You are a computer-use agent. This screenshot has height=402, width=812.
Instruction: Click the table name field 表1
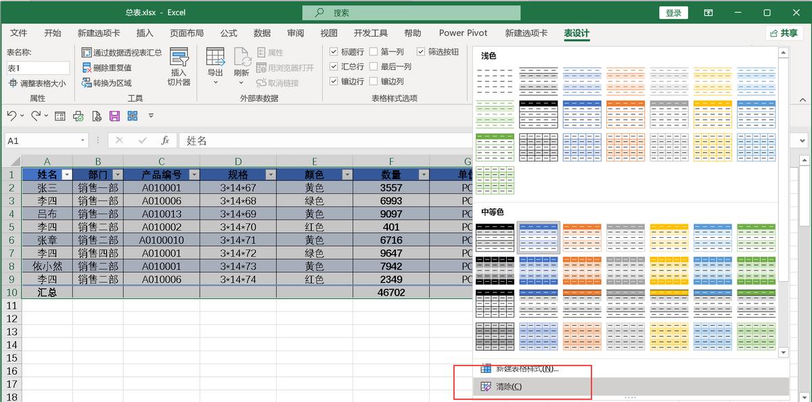pyautogui.click(x=38, y=68)
